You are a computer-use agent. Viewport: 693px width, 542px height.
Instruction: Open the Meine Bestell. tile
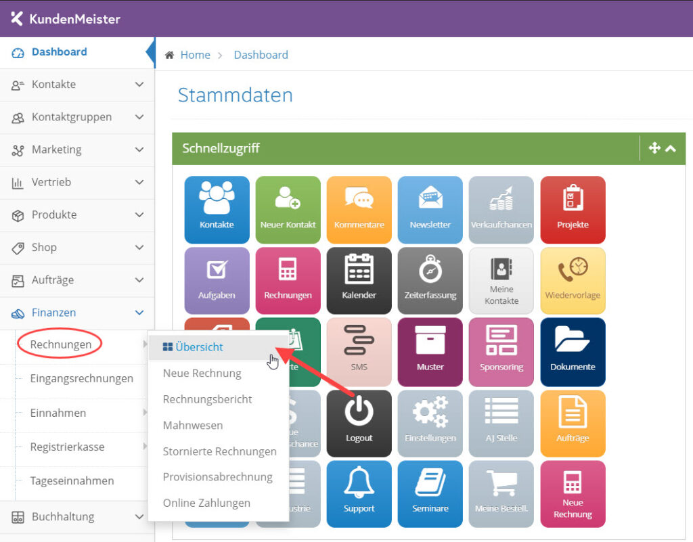point(501,494)
